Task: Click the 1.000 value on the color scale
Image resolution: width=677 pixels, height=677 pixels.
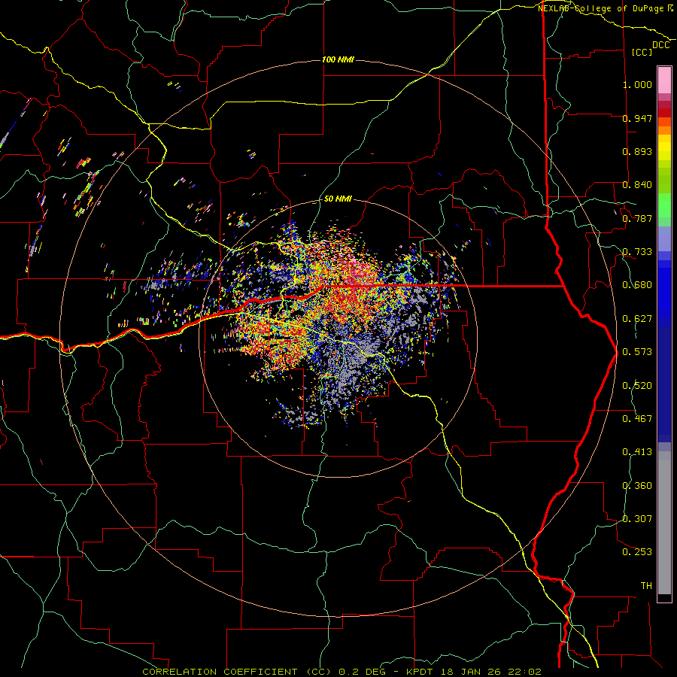Action: [x=637, y=84]
